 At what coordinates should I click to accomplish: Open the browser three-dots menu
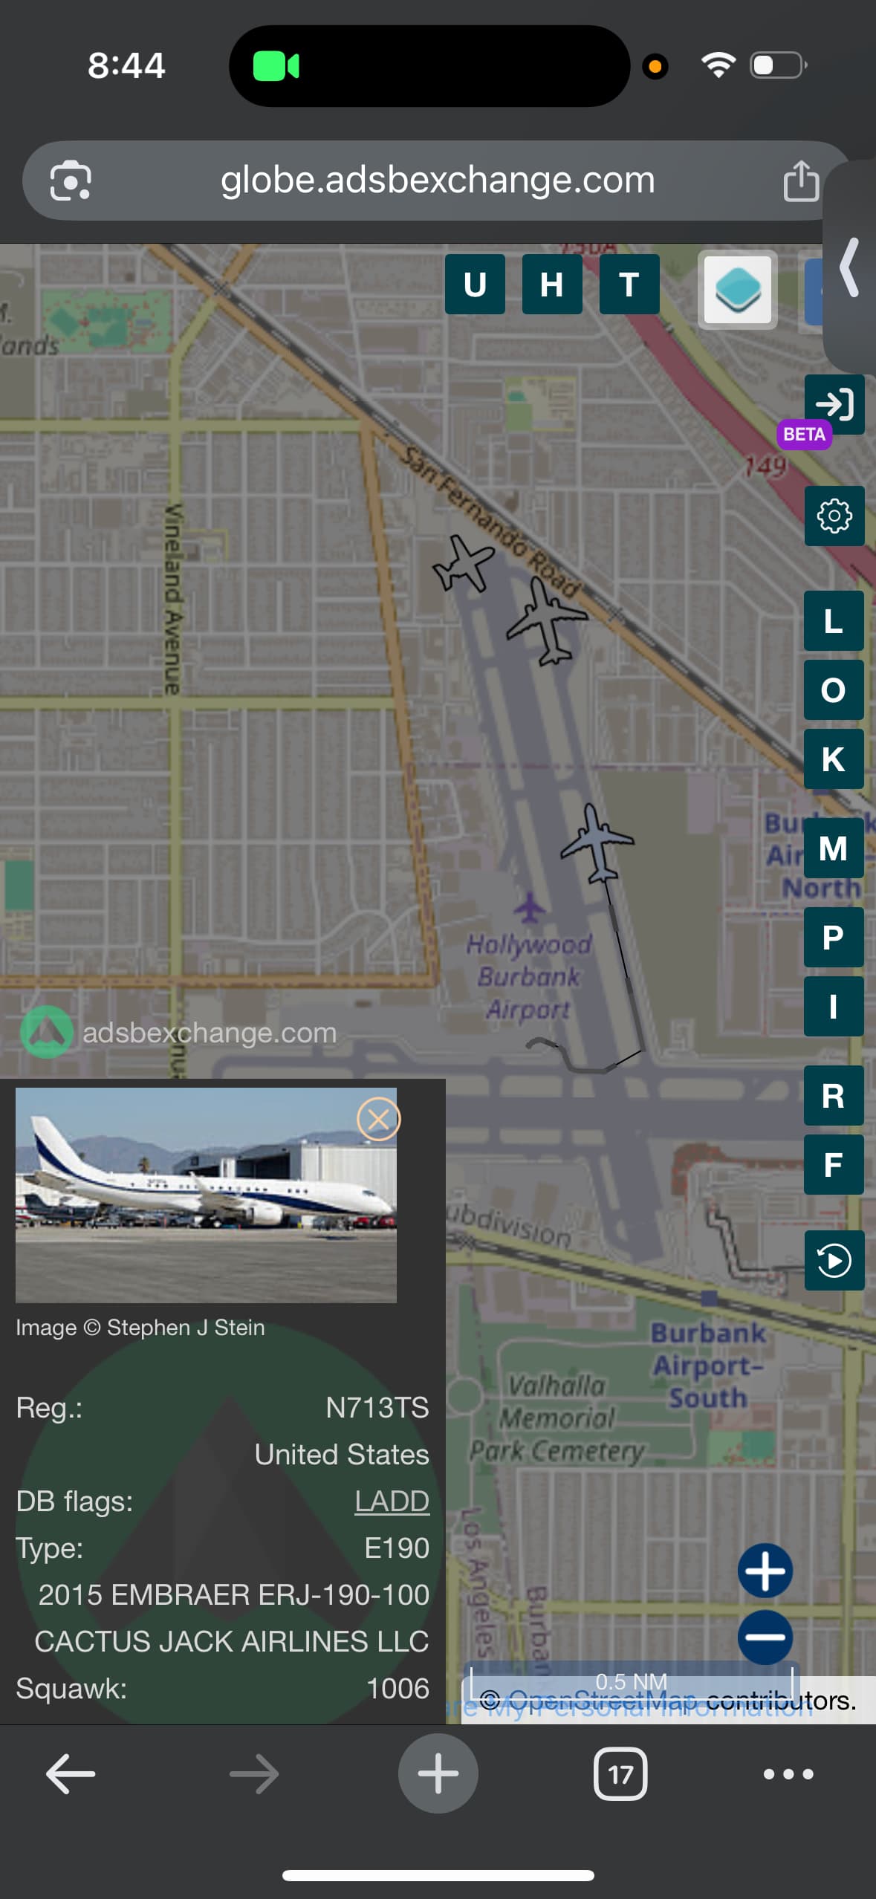click(788, 1774)
